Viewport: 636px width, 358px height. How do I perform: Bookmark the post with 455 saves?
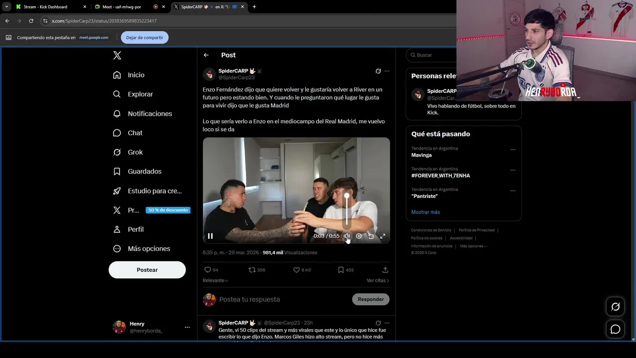pyautogui.click(x=346, y=270)
